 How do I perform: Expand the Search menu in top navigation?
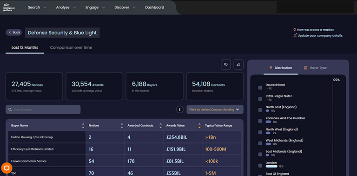click(37, 7)
